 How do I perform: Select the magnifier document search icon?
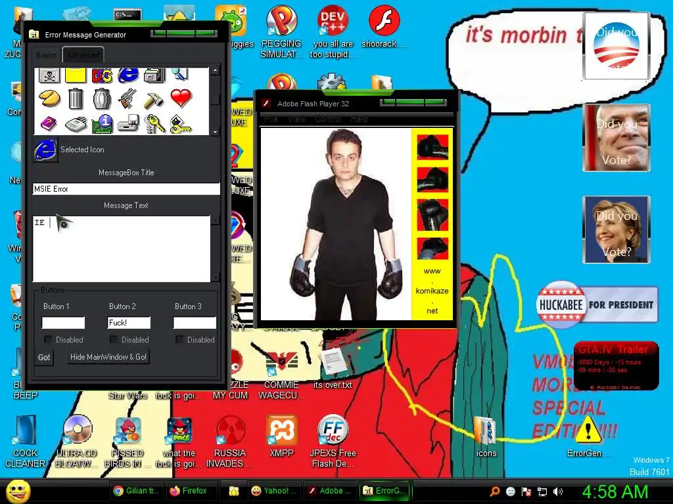(180, 75)
